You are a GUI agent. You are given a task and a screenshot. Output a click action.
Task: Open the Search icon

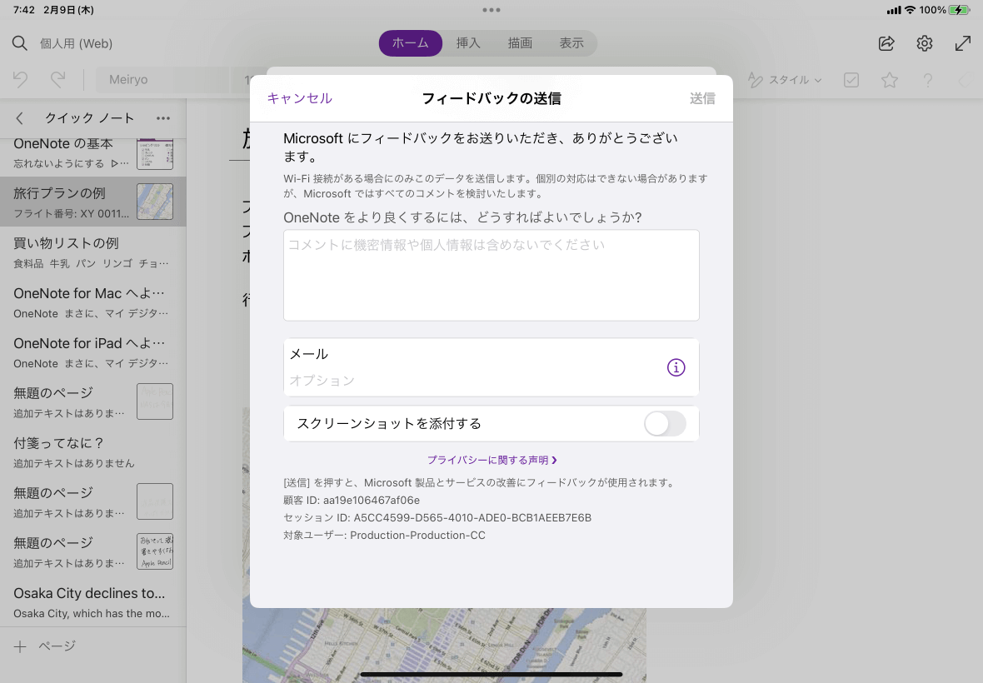pos(19,42)
